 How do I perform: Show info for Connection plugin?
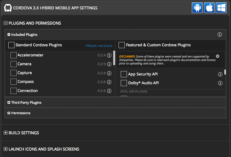[109, 91]
